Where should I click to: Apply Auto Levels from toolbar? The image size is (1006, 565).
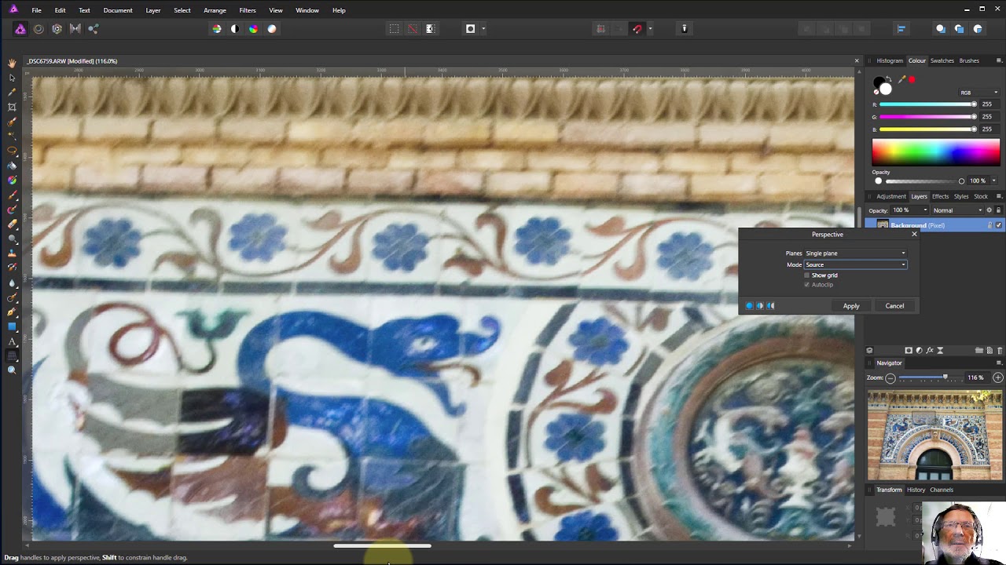click(217, 29)
